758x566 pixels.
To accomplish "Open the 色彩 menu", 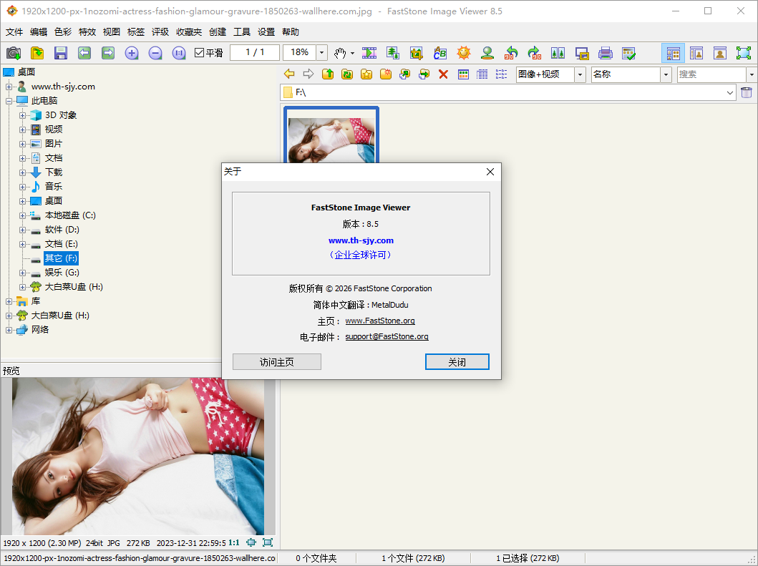I will point(63,32).
